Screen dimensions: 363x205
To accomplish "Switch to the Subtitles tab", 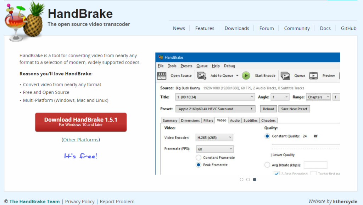I will pos(251,121).
